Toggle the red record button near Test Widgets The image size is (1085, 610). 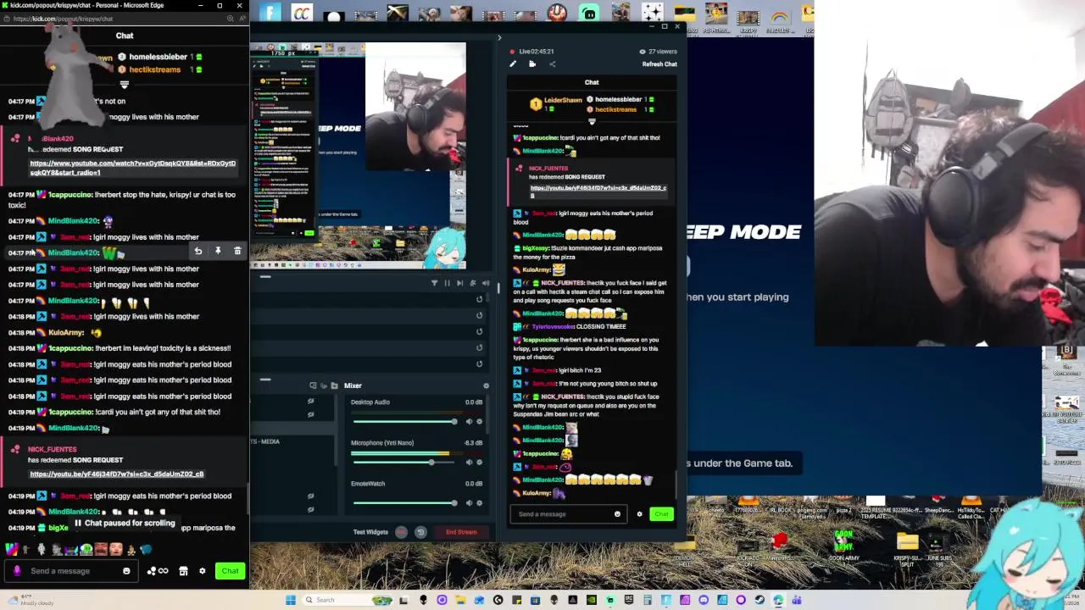click(x=400, y=532)
